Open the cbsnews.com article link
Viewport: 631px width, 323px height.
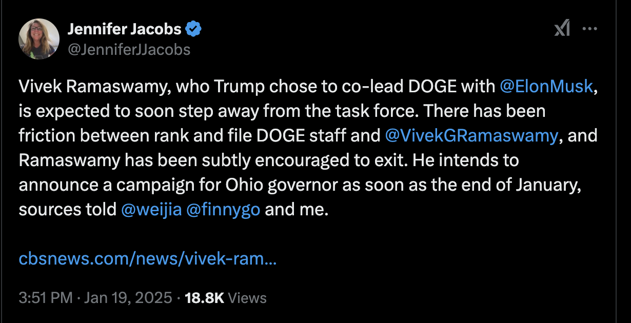click(x=148, y=258)
